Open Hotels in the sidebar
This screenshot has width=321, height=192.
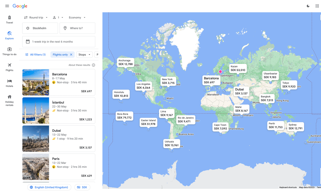click(x=9, y=83)
